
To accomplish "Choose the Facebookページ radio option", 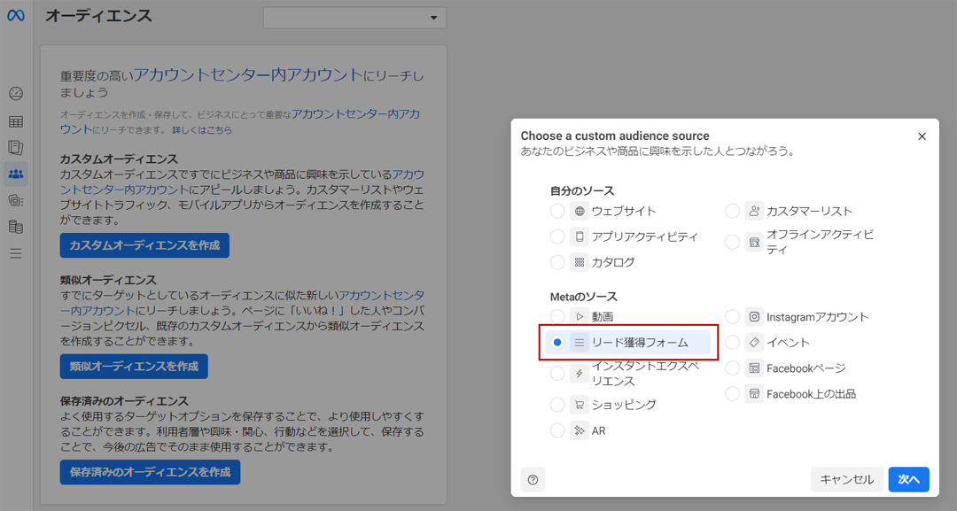I will 732,368.
